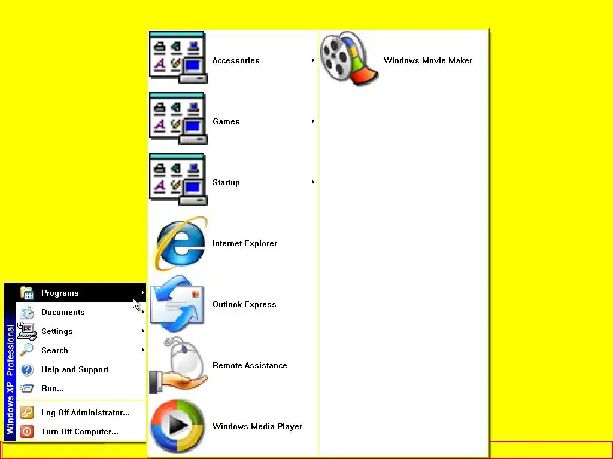This screenshot has width=613, height=459.
Task: Click the Games program group icon
Action: click(x=178, y=119)
